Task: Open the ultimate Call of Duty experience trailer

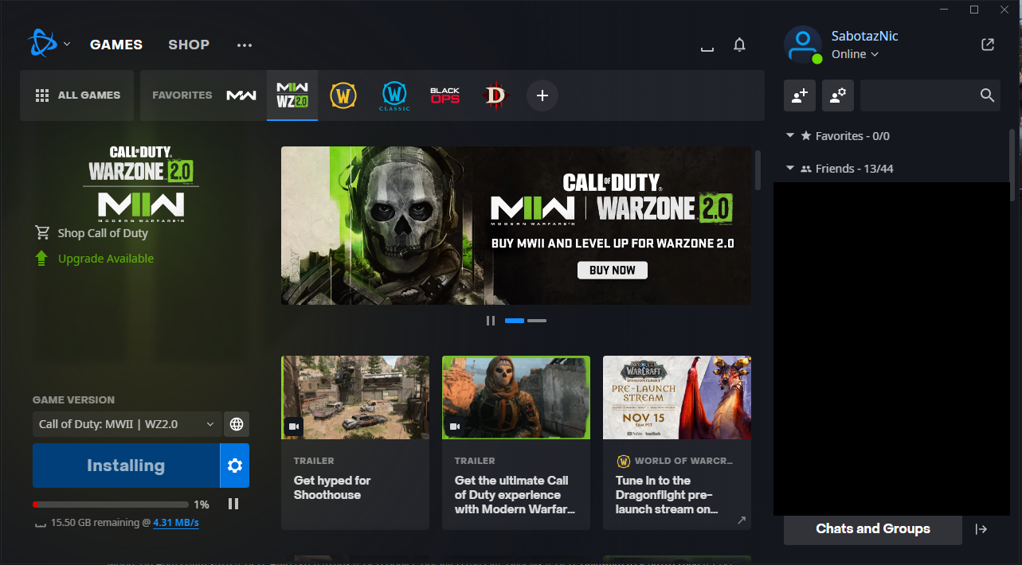Action: (516, 442)
